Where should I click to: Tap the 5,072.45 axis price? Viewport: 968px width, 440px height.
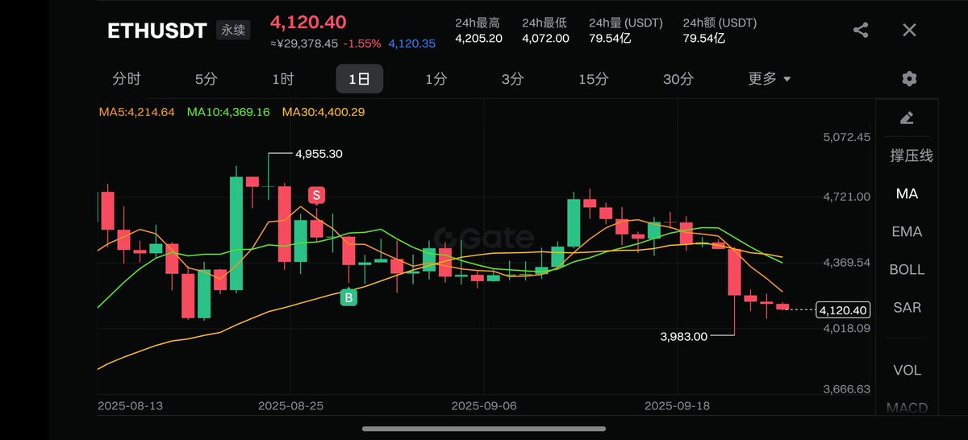846,138
